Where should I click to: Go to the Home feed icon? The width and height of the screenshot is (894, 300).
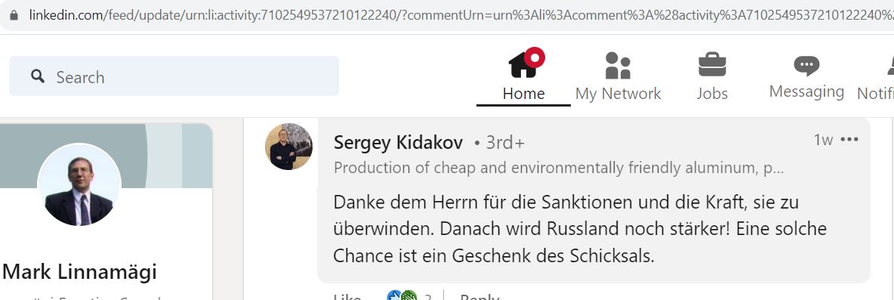[x=523, y=64]
